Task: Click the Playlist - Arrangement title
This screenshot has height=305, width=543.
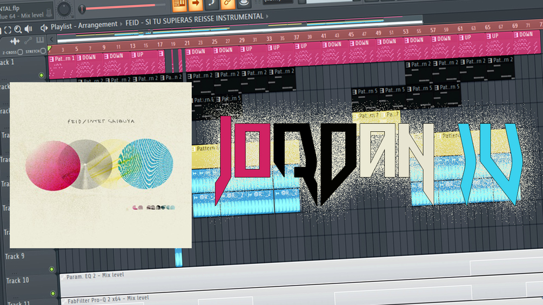Action: tap(84, 25)
